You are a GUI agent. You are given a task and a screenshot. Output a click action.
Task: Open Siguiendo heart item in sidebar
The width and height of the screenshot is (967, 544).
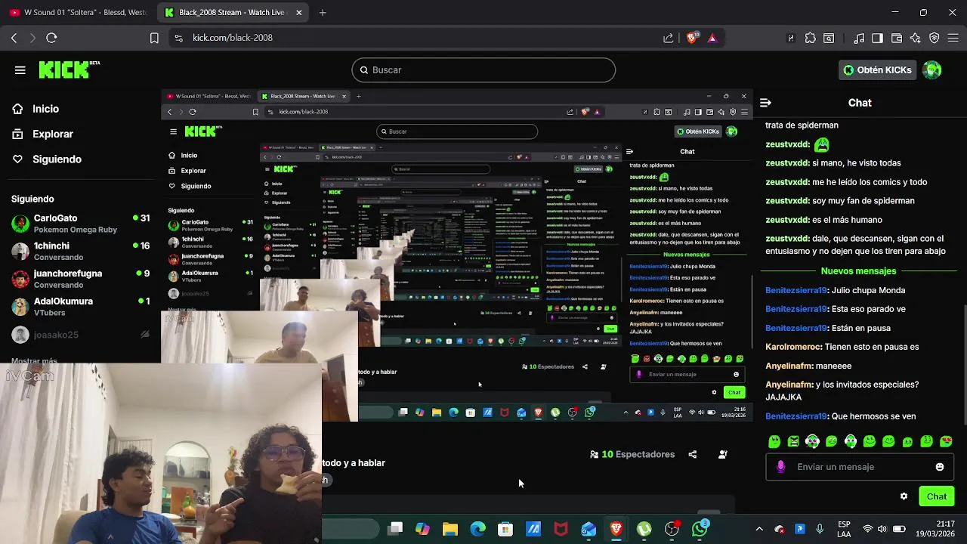click(x=47, y=159)
